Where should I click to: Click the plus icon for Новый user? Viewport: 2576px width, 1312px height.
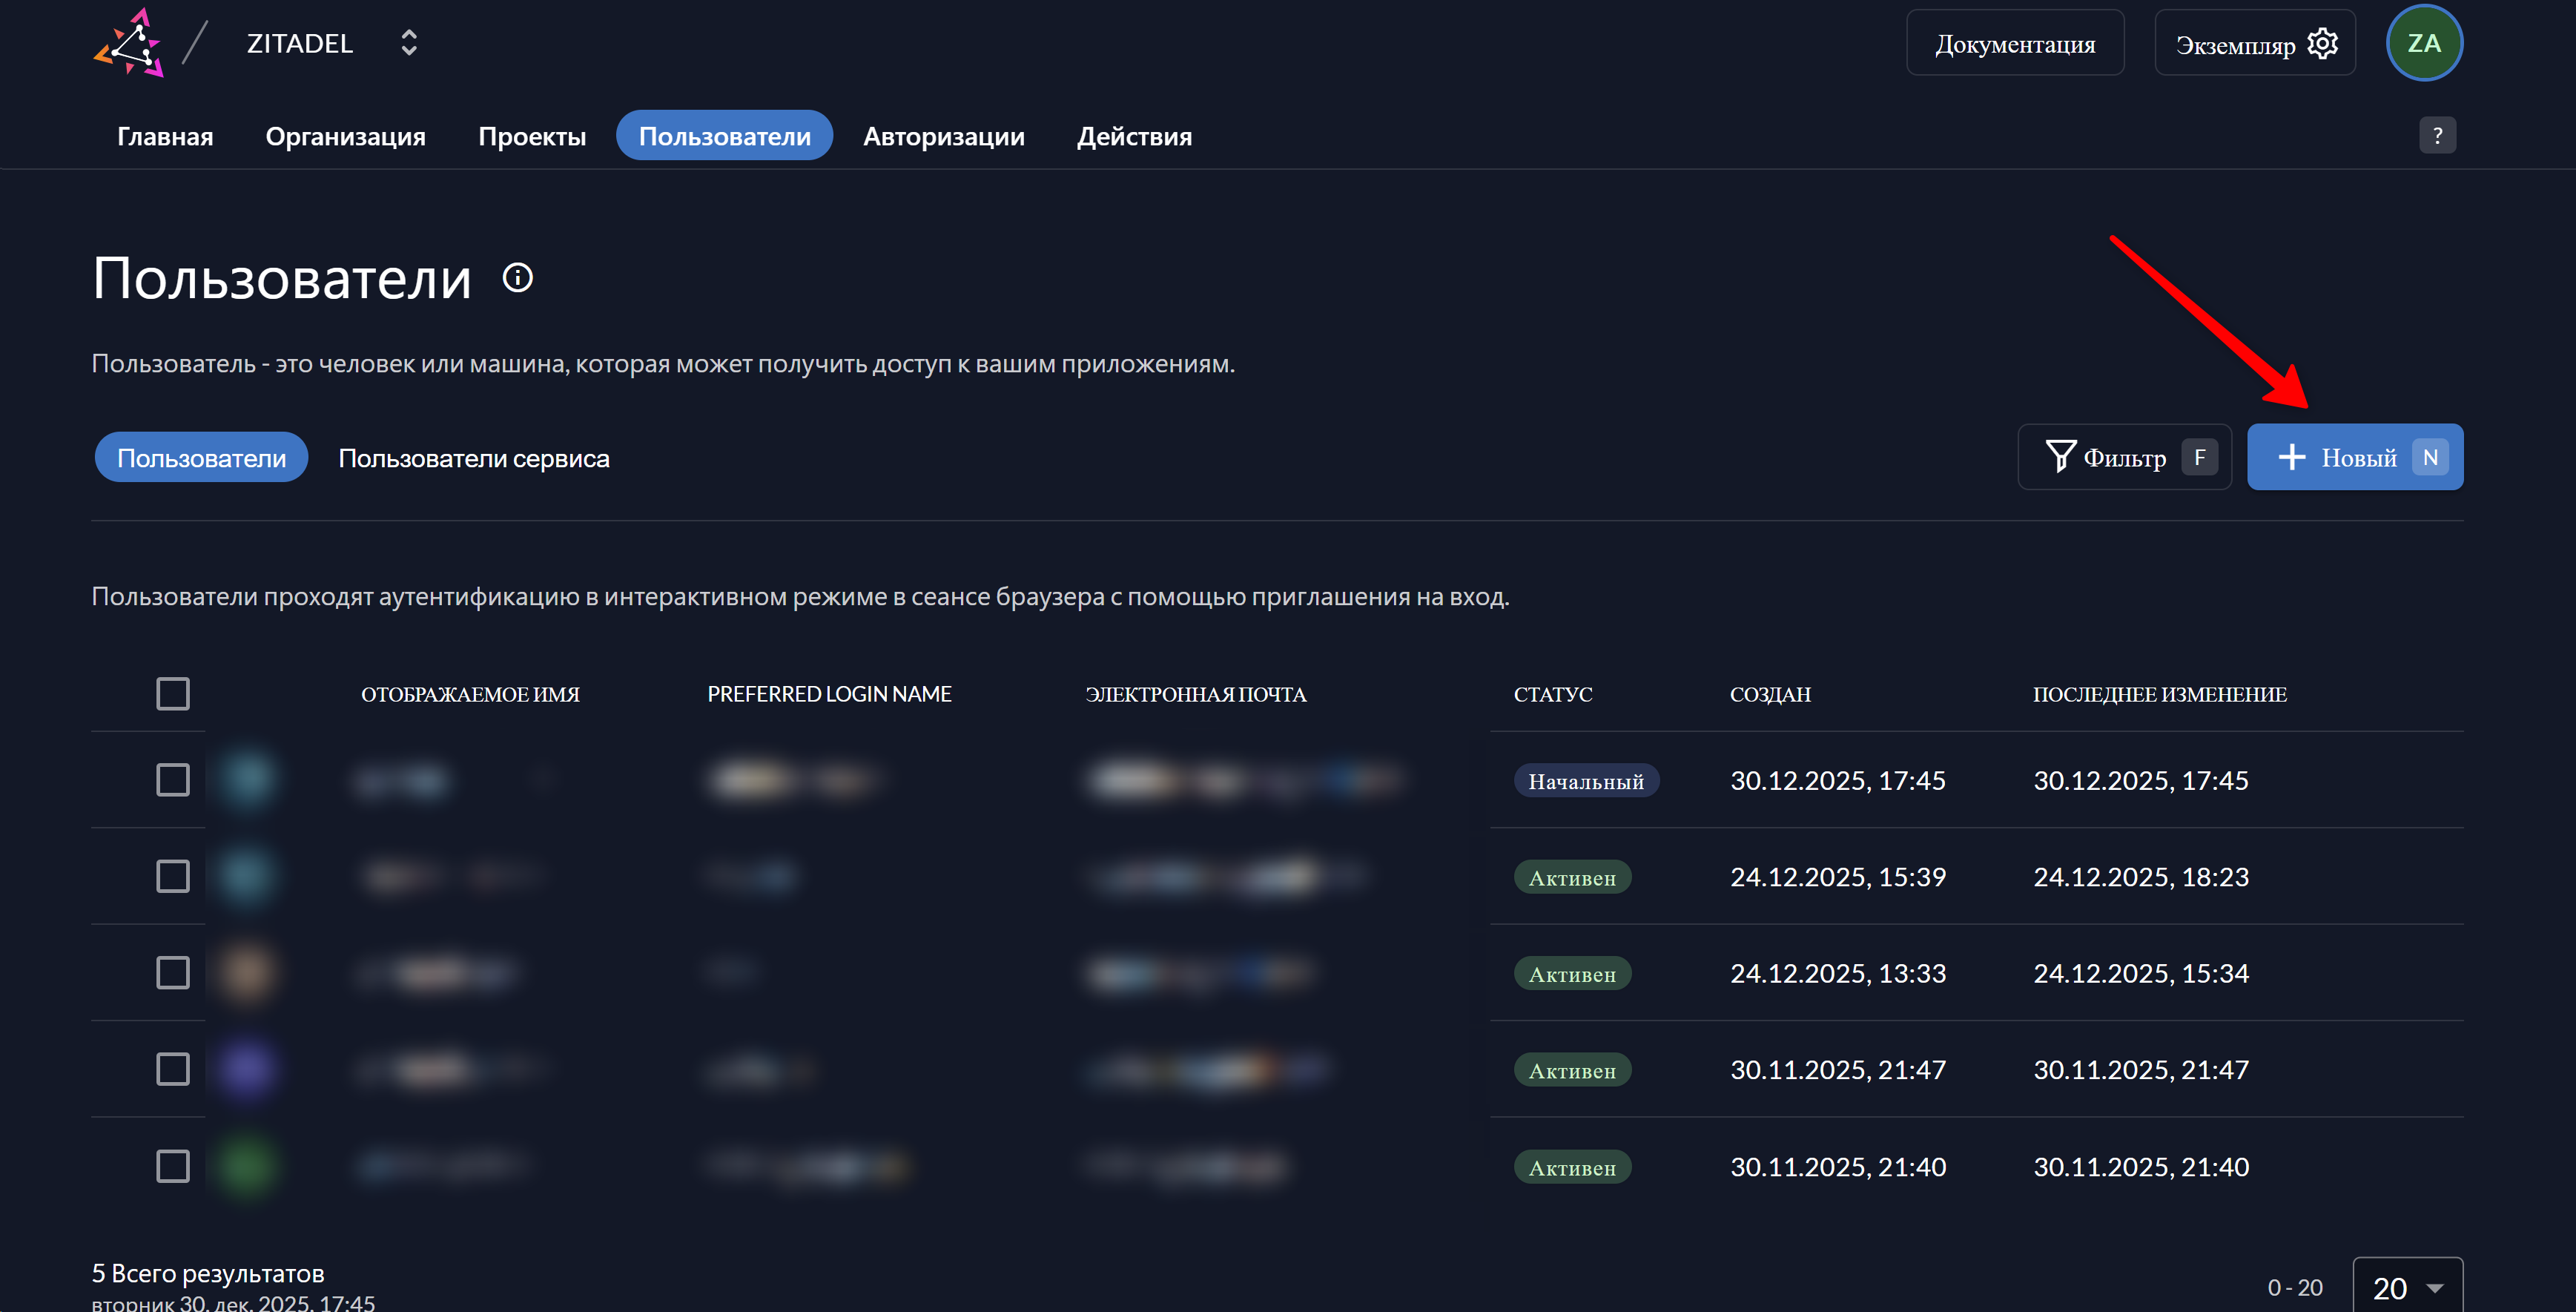2291,457
